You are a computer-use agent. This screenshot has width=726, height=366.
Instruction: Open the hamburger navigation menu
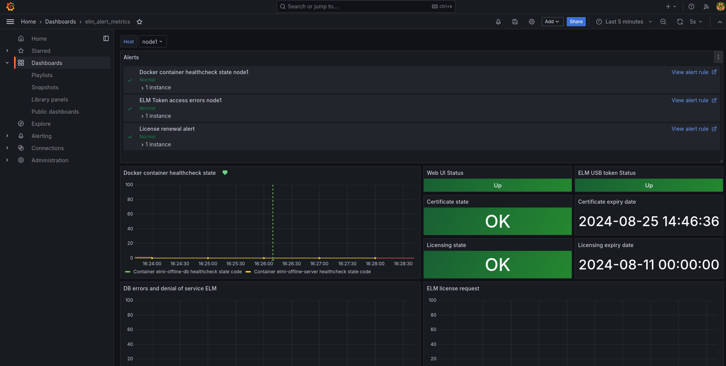coord(10,22)
